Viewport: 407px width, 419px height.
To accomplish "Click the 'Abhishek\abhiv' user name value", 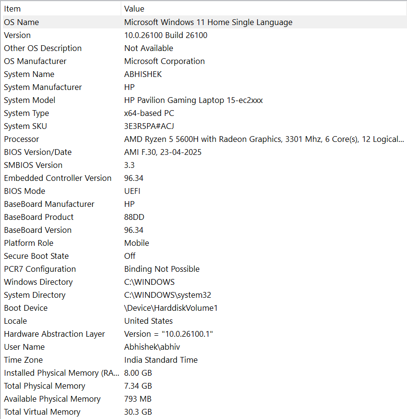I will point(152,347).
